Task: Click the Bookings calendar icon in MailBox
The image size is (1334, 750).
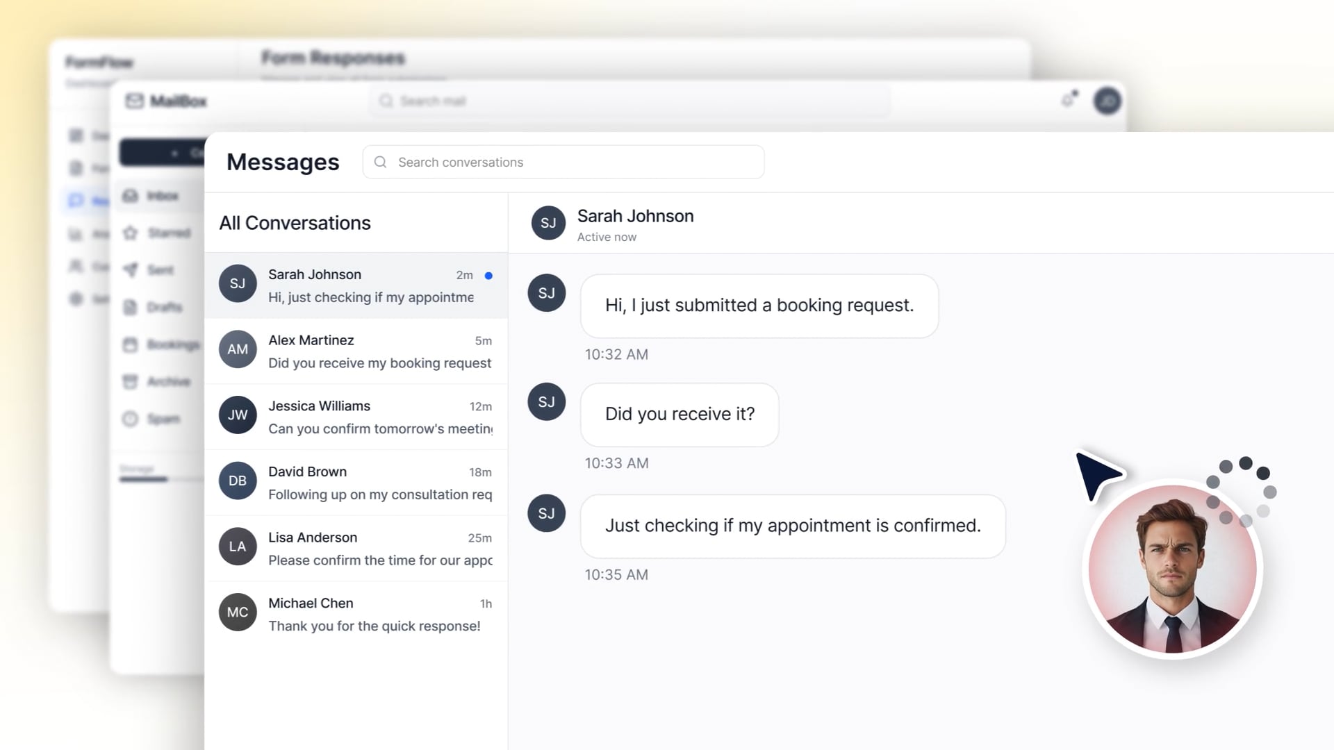Action: [131, 344]
